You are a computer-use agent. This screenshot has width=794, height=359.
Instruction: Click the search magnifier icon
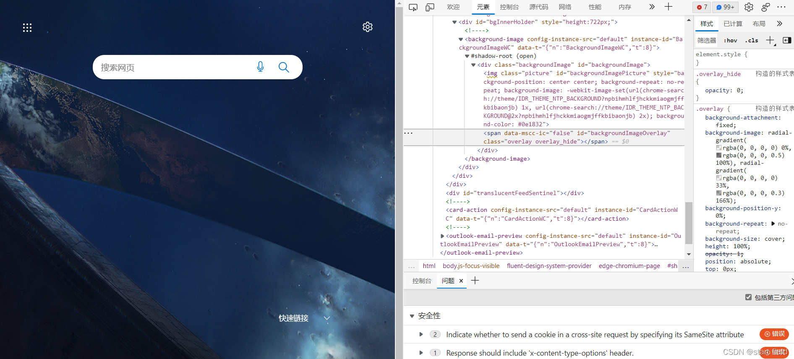(284, 67)
